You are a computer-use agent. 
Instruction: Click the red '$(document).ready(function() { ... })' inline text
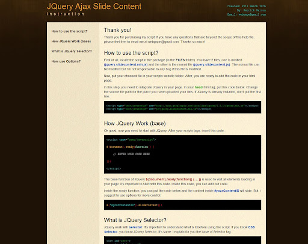pyautogui.click(x=173, y=179)
